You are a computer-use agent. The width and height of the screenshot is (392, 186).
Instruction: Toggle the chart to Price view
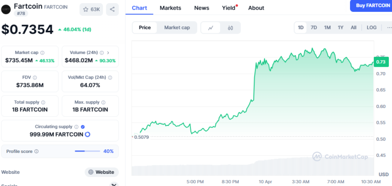tap(145, 28)
